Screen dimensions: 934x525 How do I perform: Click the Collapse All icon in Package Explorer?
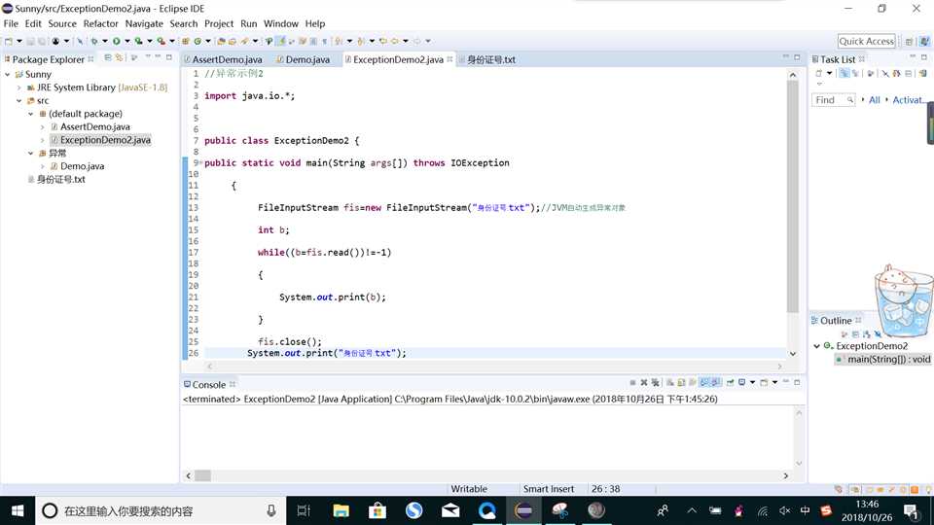(108, 57)
